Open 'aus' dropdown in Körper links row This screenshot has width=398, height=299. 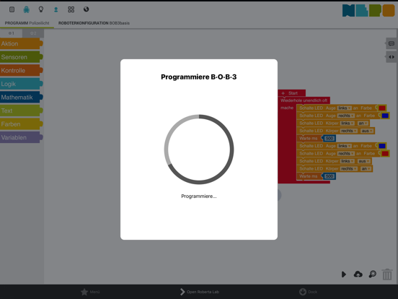(363, 161)
